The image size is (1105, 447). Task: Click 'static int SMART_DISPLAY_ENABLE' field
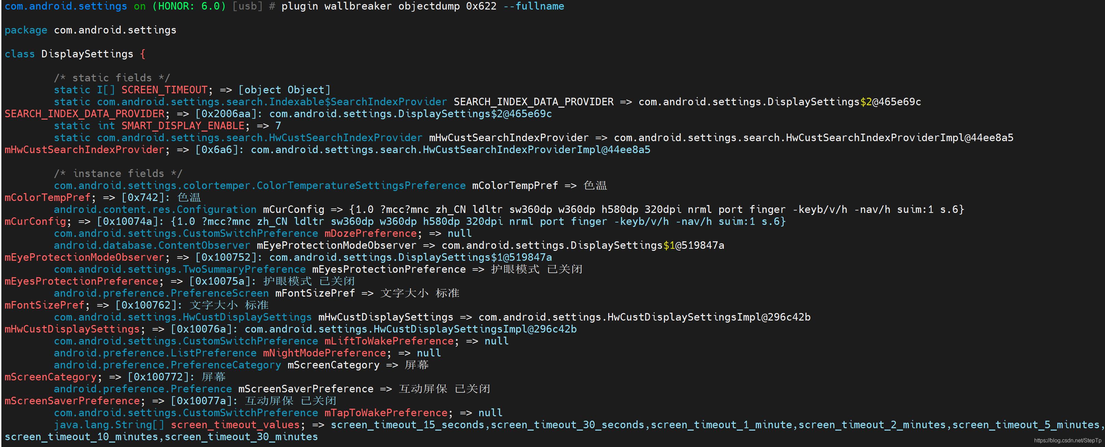coord(149,126)
